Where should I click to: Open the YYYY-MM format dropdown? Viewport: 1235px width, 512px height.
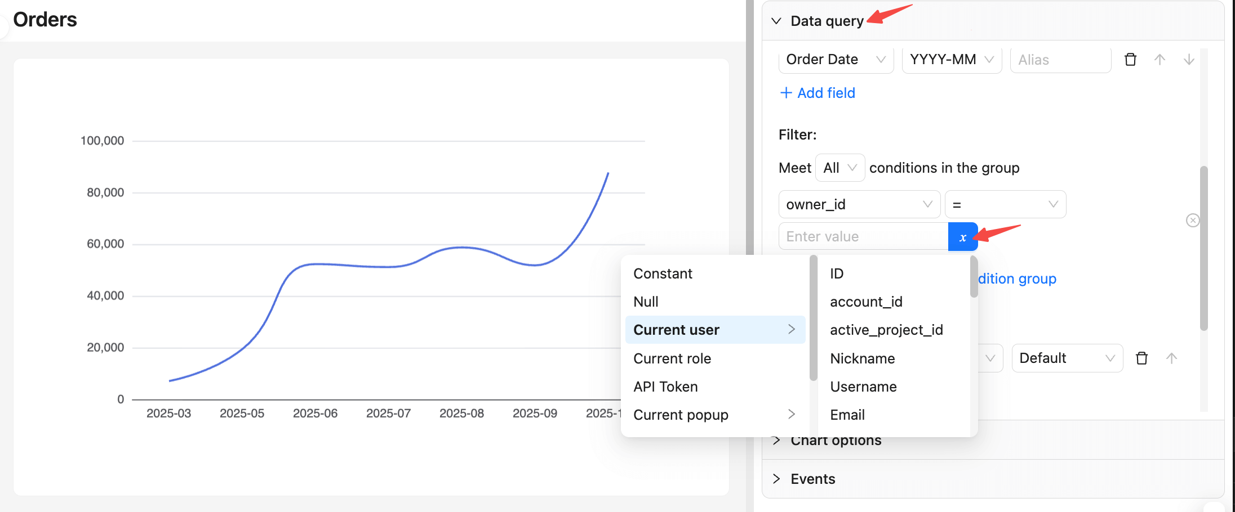pos(951,60)
